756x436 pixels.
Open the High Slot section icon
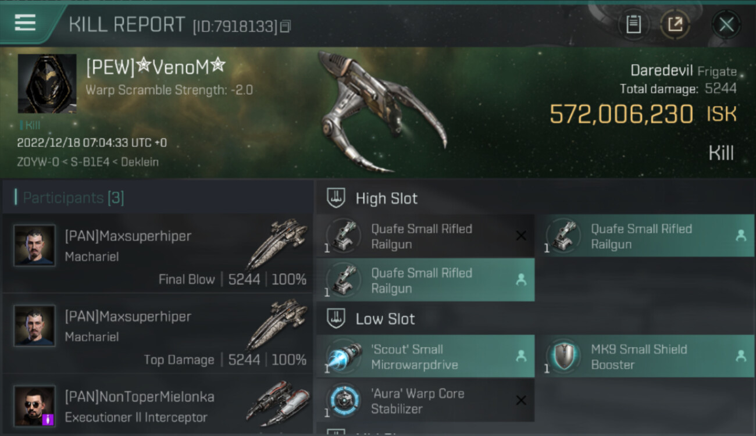pos(336,198)
